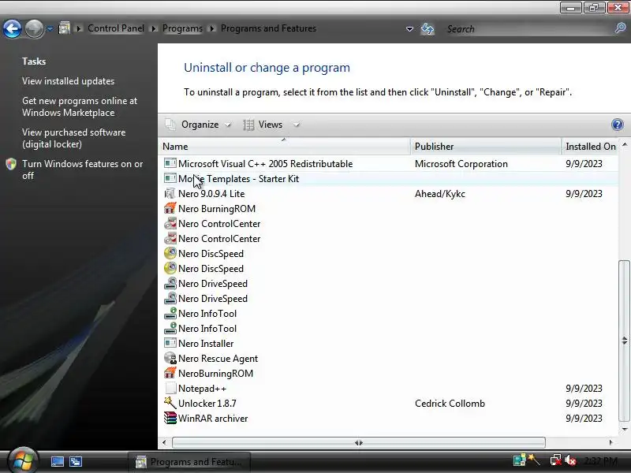Select first Nero ControlCenter icon
Viewport: 631px width, 473px height.
[x=170, y=223]
